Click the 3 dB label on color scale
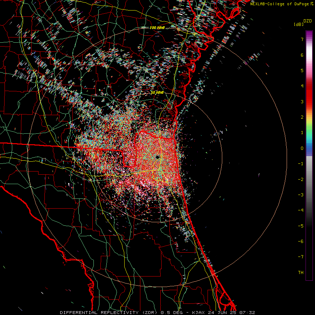Image resolution: width=315 pixels, height=315 pixels. (x=302, y=101)
